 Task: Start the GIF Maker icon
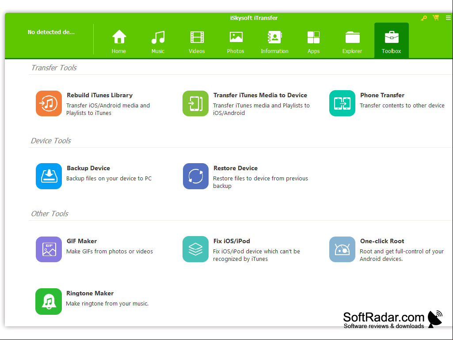49,249
